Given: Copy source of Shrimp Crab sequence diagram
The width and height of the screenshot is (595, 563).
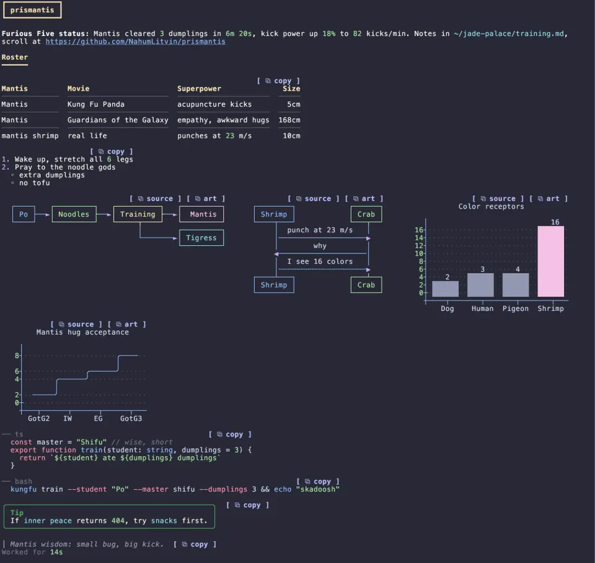Looking at the screenshot, I should [314, 199].
